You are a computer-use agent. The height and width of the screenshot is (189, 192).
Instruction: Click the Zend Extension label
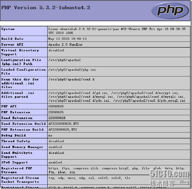click(x=17, y=118)
